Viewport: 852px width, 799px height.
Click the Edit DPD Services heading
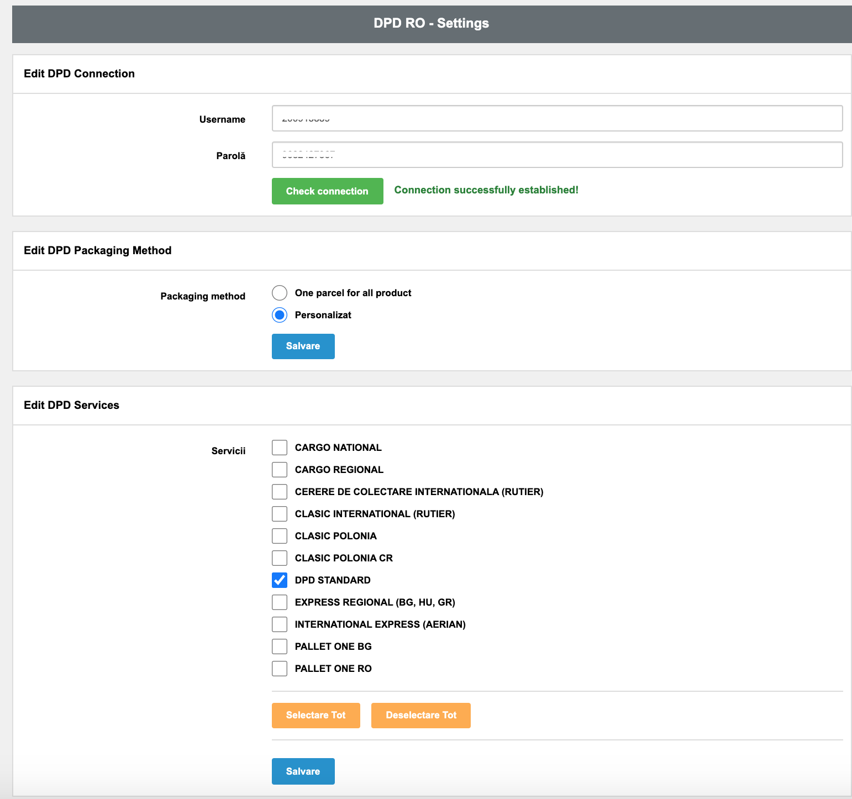click(x=71, y=405)
